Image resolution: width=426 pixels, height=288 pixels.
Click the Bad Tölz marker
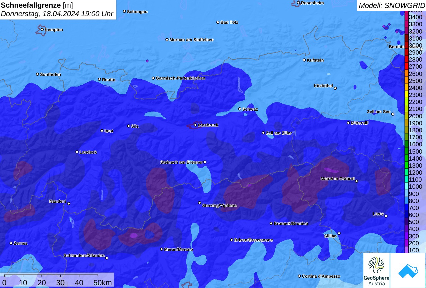pyautogui.click(x=218, y=22)
